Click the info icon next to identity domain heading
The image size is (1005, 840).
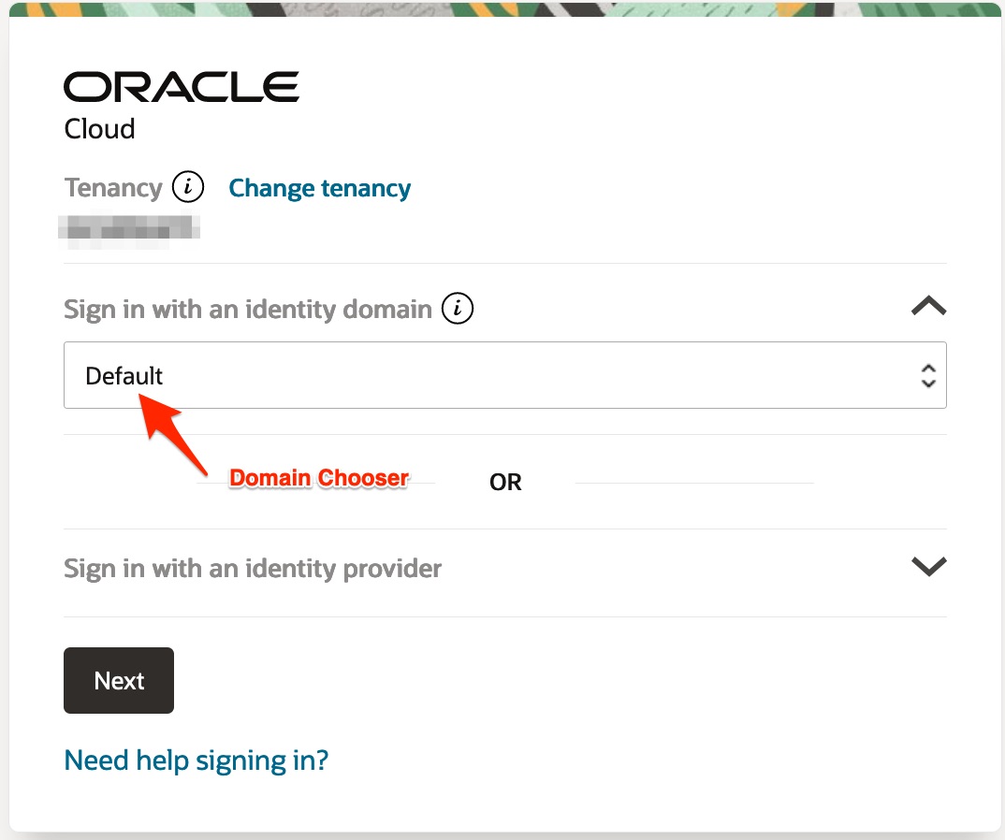458,308
